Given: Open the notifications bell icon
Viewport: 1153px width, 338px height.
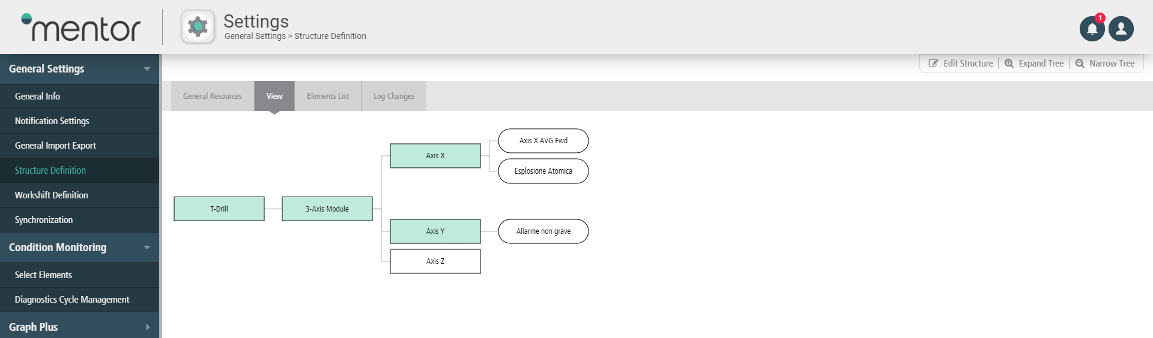Looking at the screenshot, I should [1092, 29].
